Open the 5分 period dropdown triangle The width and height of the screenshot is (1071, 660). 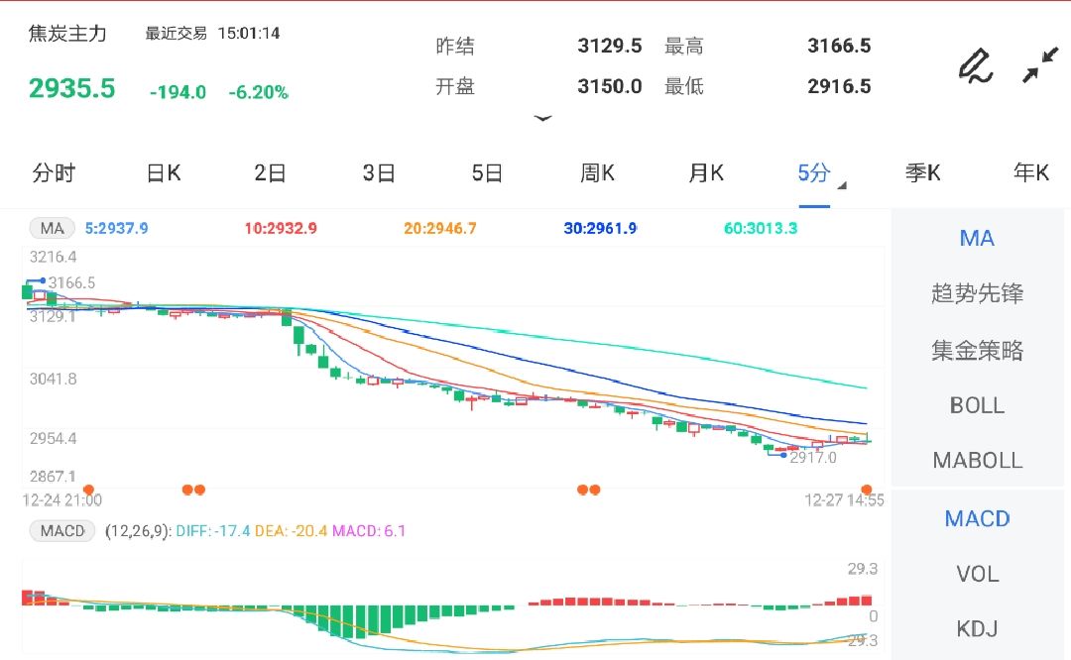coord(842,185)
